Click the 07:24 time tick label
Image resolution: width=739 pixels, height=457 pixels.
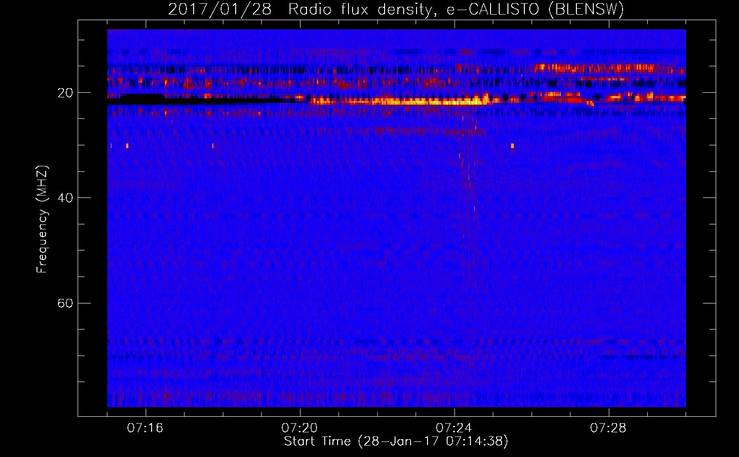[x=454, y=428]
